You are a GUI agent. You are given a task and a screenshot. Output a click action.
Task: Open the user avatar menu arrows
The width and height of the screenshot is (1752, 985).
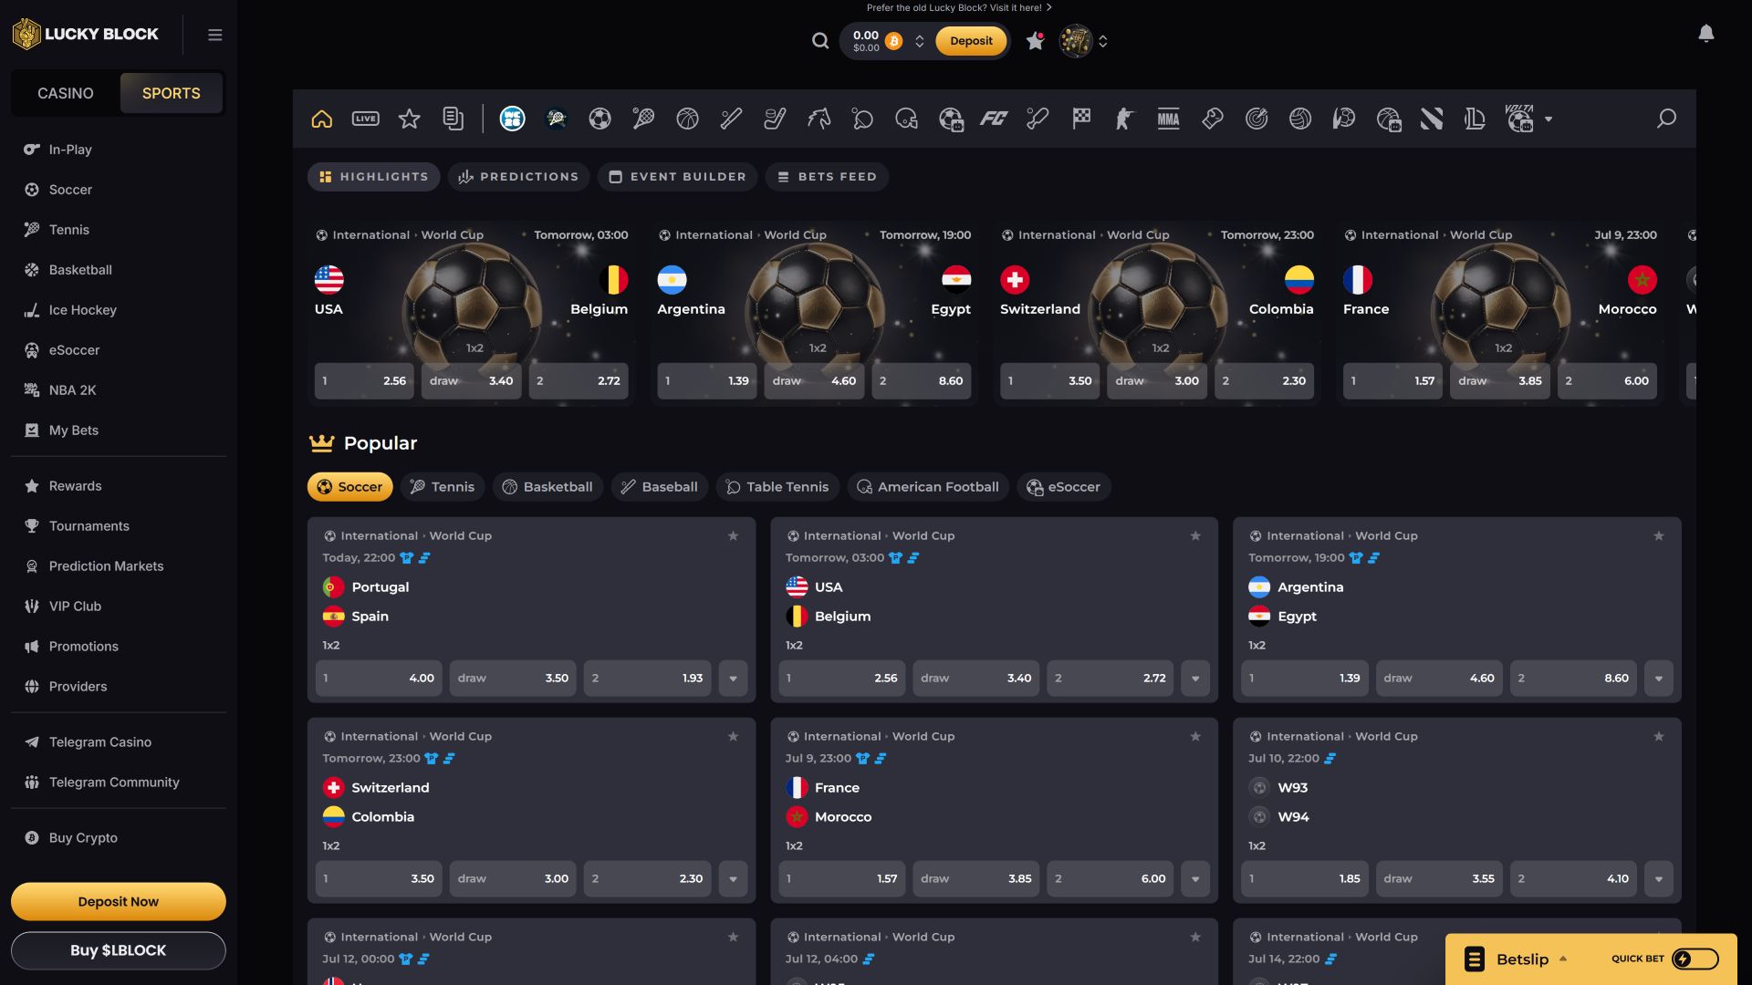coord(1103,41)
